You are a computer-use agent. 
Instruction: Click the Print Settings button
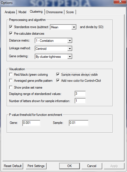[36, 166]
